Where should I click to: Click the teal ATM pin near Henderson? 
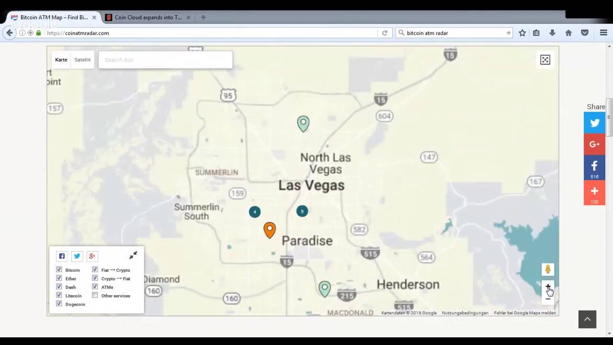click(x=325, y=288)
